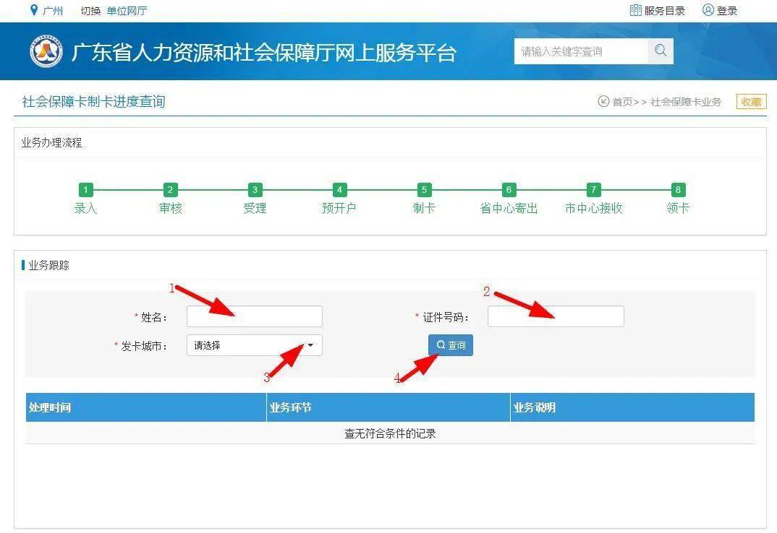Image resolution: width=777 pixels, height=533 pixels.
Task: Click step 8 领卡 marker
Action: (678, 189)
